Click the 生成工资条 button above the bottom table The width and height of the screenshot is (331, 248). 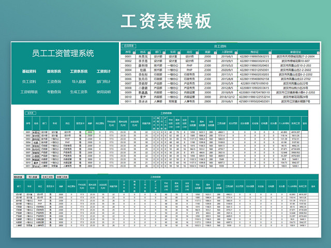click(48, 177)
